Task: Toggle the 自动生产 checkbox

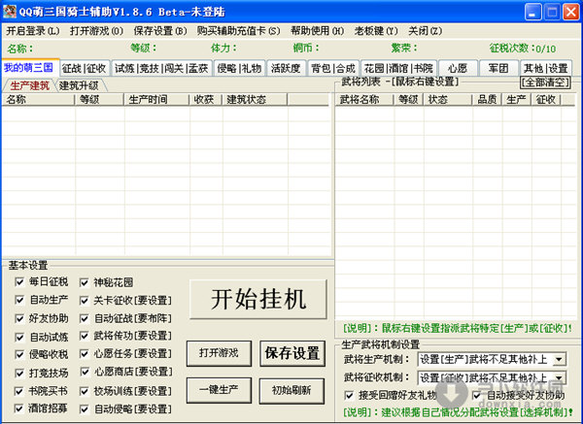Action: tap(19, 300)
